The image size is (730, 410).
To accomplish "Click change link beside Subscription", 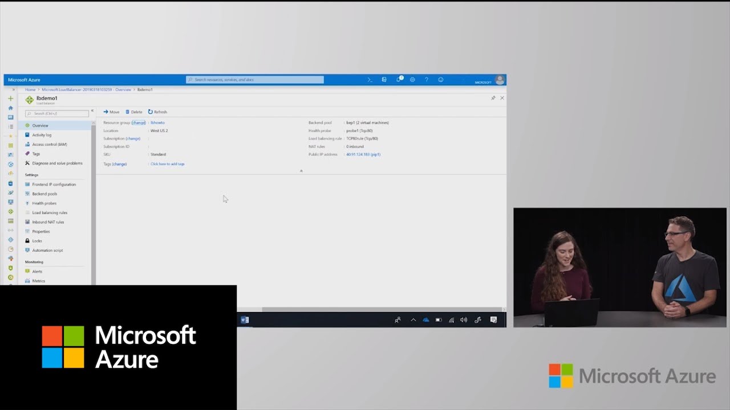I will (133, 138).
